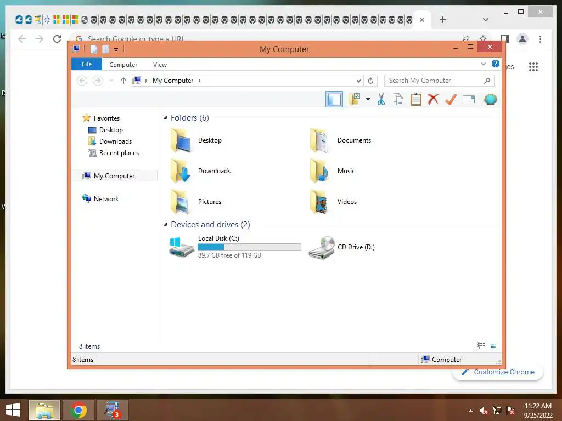Viewport: 562px width, 421px height.
Task: Open the Customize Quick Access Toolbar dropdown
Action: (x=116, y=49)
